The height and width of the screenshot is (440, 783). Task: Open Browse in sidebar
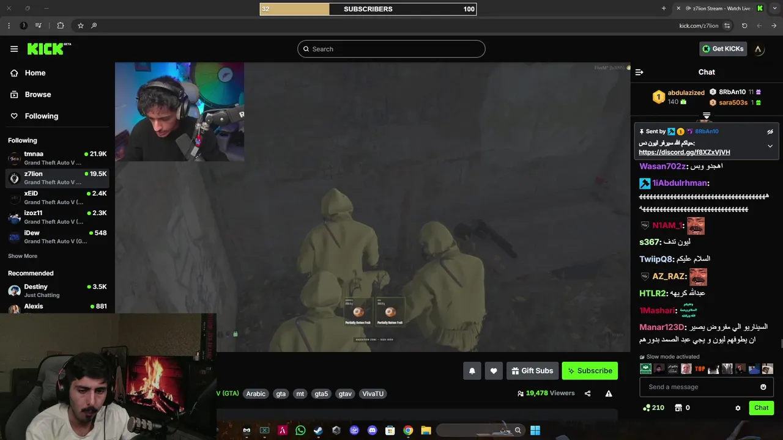[x=31, y=95]
